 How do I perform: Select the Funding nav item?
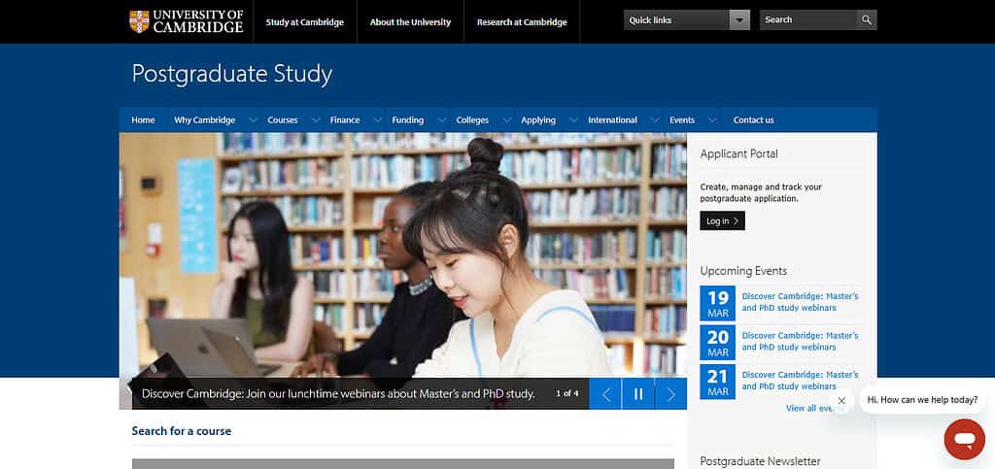point(407,119)
